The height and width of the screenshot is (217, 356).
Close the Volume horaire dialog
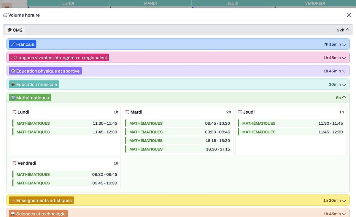(349, 15)
